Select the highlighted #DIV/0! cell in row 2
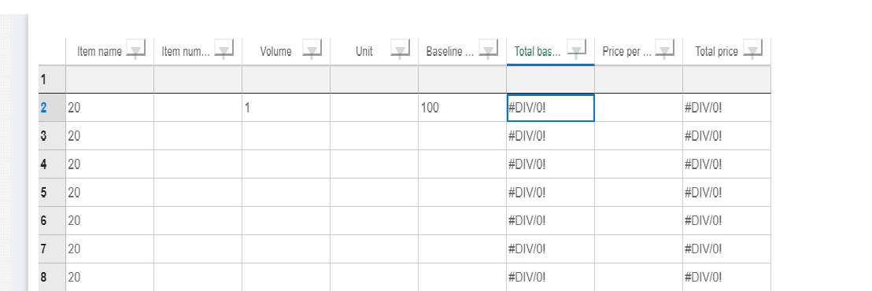 (551, 108)
